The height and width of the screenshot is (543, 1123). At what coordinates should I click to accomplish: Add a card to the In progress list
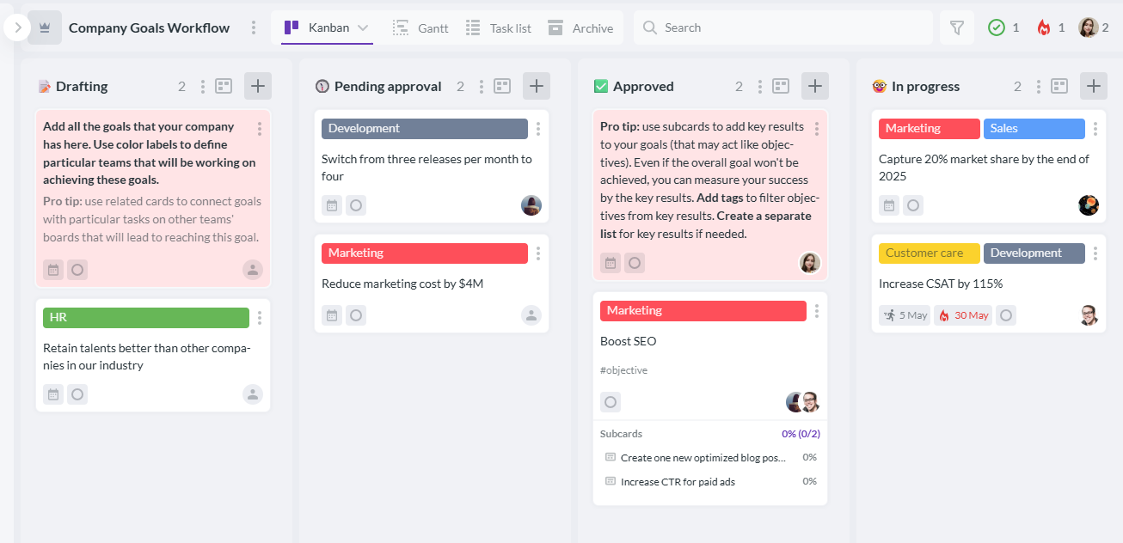(x=1094, y=86)
